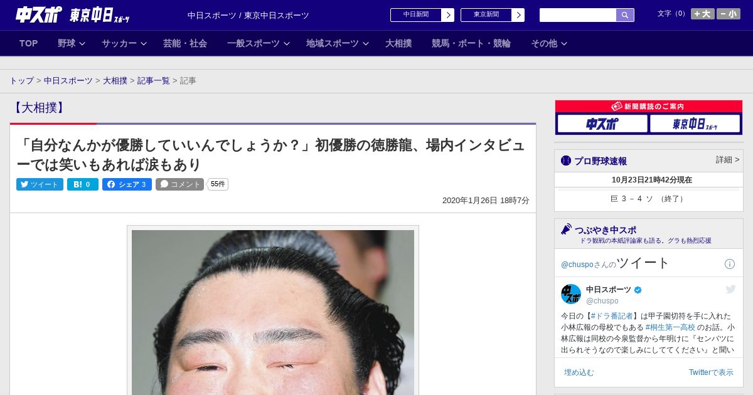
Task: Click the 東京中日スポーツ logo in header
Action: 100,15
